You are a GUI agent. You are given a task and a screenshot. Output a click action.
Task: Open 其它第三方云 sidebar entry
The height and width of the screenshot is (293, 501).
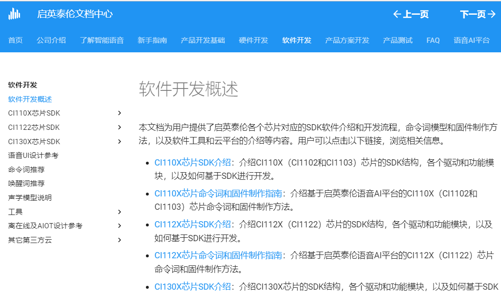click(30, 240)
